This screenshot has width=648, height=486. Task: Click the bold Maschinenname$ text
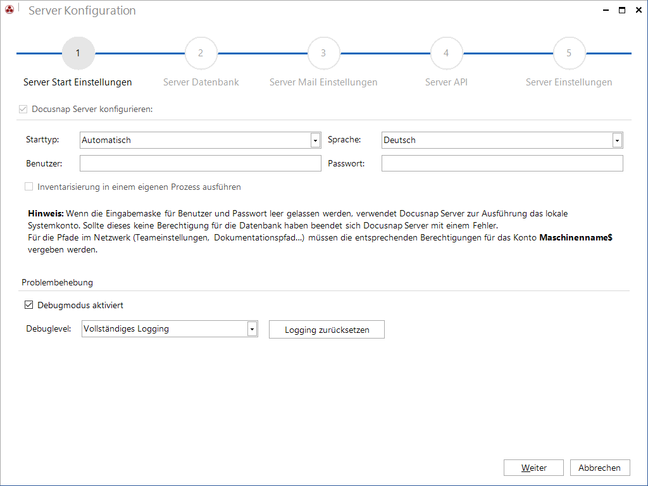click(x=576, y=238)
